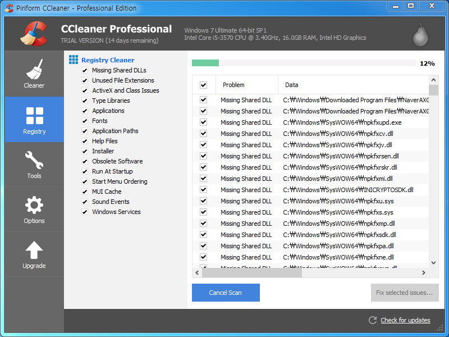Click the scan progress bar

[304, 63]
